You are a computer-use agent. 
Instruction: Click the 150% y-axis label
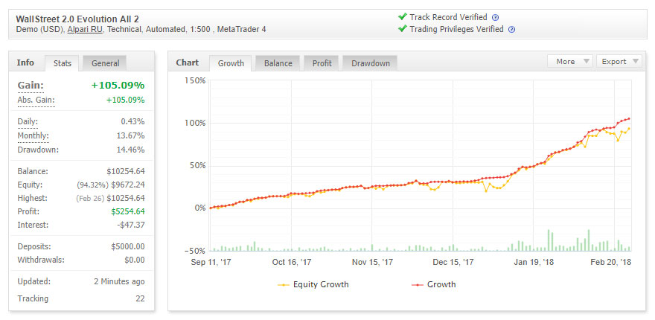pyautogui.click(x=195, y=80)
